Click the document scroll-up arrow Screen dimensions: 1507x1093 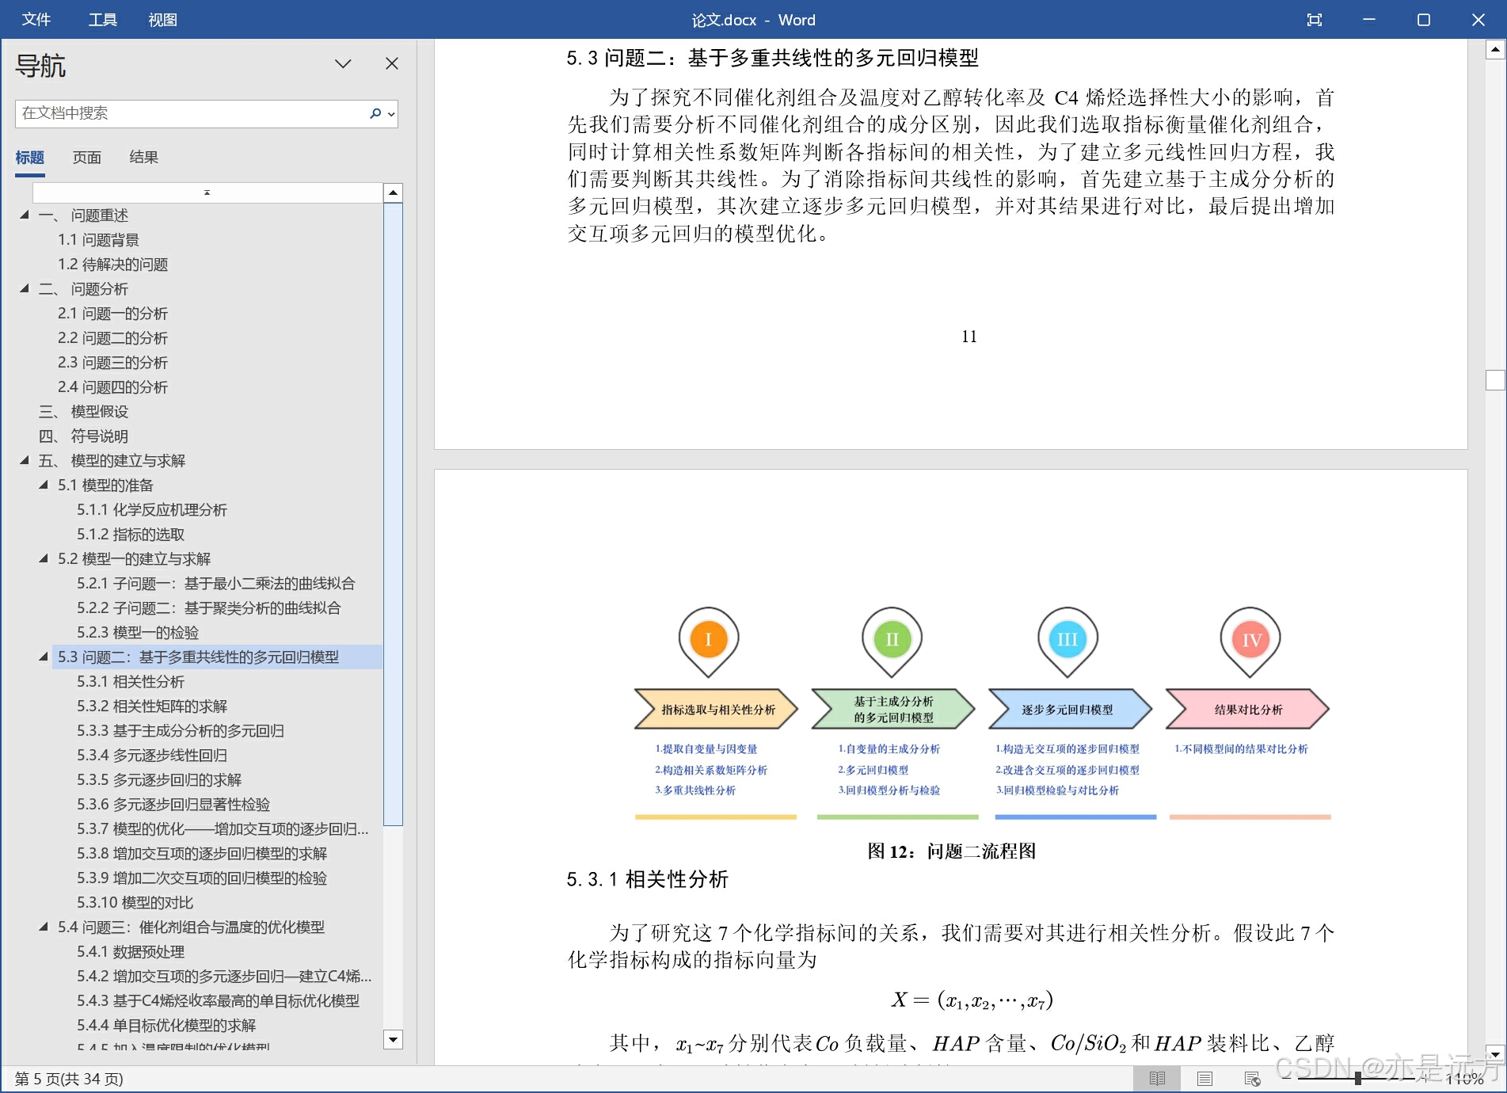tap(1495, 51)
